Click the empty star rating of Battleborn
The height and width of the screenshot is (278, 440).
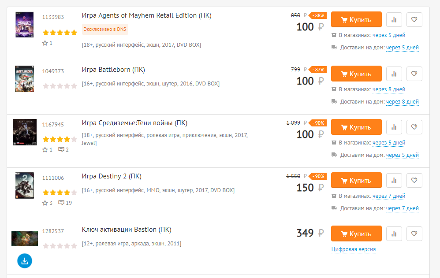click(x=60, y=86)
